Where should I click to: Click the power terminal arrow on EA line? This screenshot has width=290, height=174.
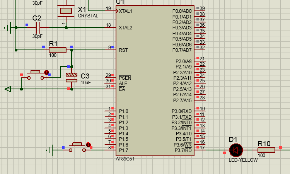click(8, 89)
